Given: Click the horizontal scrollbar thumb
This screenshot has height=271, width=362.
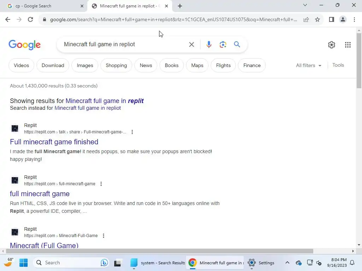Looking at the screenshot, I should point(159,251).
